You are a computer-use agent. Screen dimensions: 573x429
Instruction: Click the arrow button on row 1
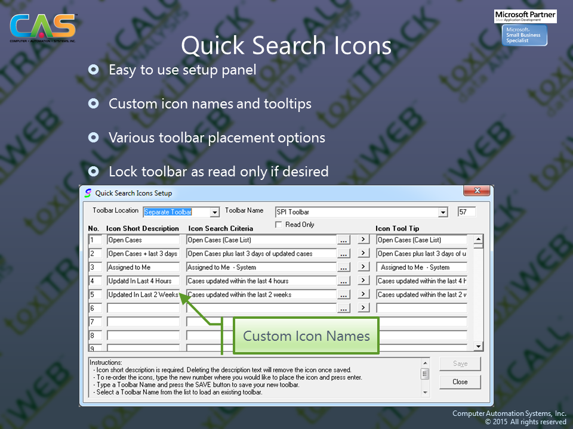click(363, 240)
